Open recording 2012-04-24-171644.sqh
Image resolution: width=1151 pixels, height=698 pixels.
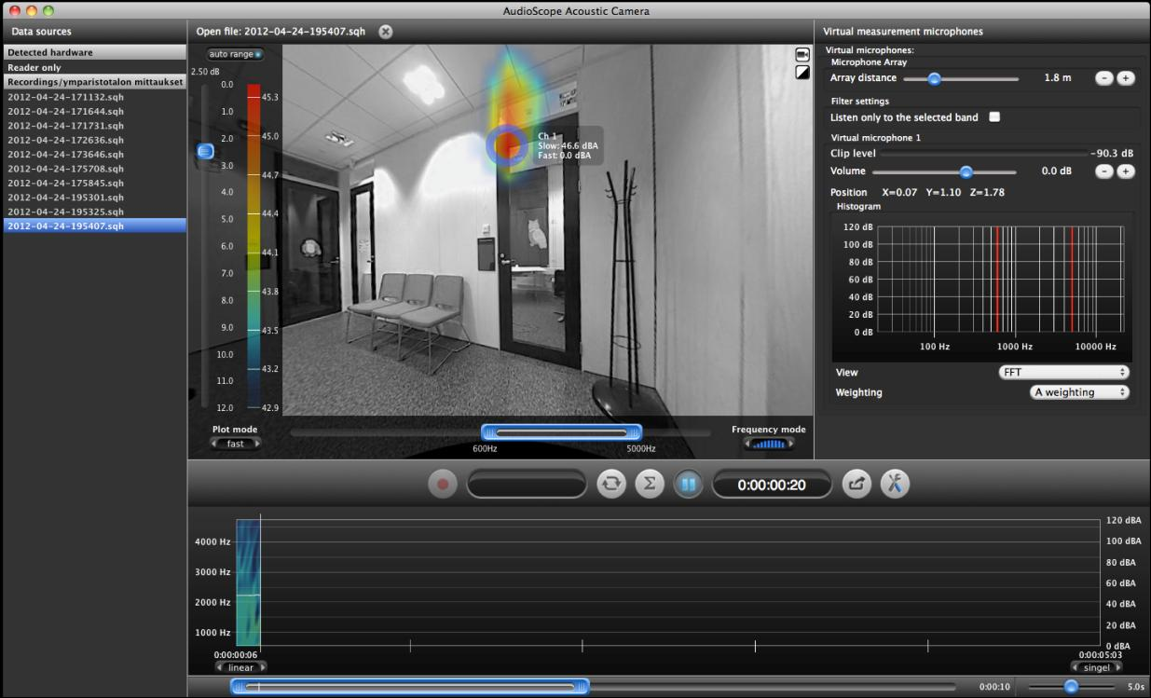click(x=94, y=111)
